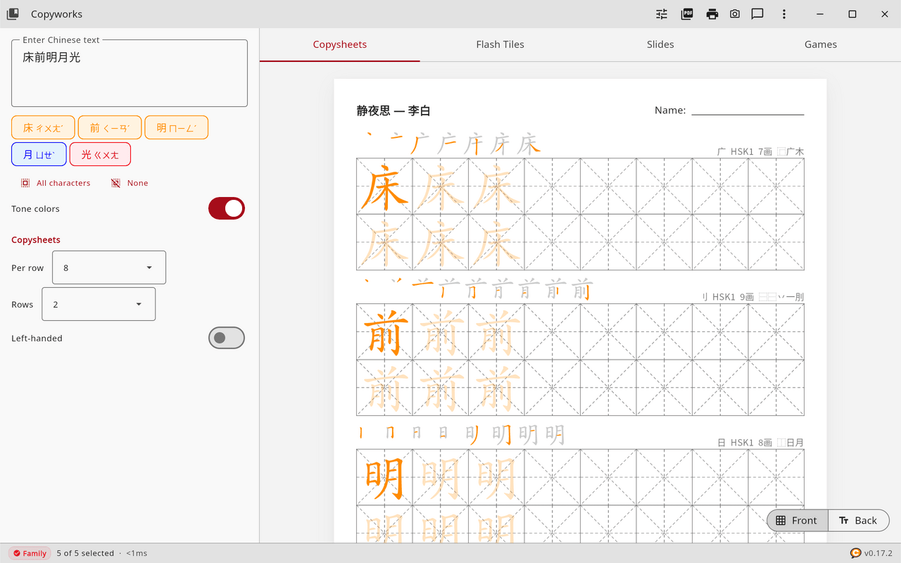Viewport: 901px width, 563px height.
Task: Open the Per row dropdown
Action: point(109,267)
